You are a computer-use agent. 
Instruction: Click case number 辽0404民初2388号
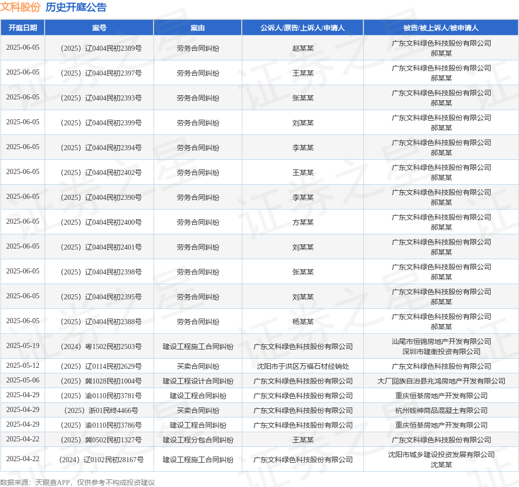click(x=101, y=321)
